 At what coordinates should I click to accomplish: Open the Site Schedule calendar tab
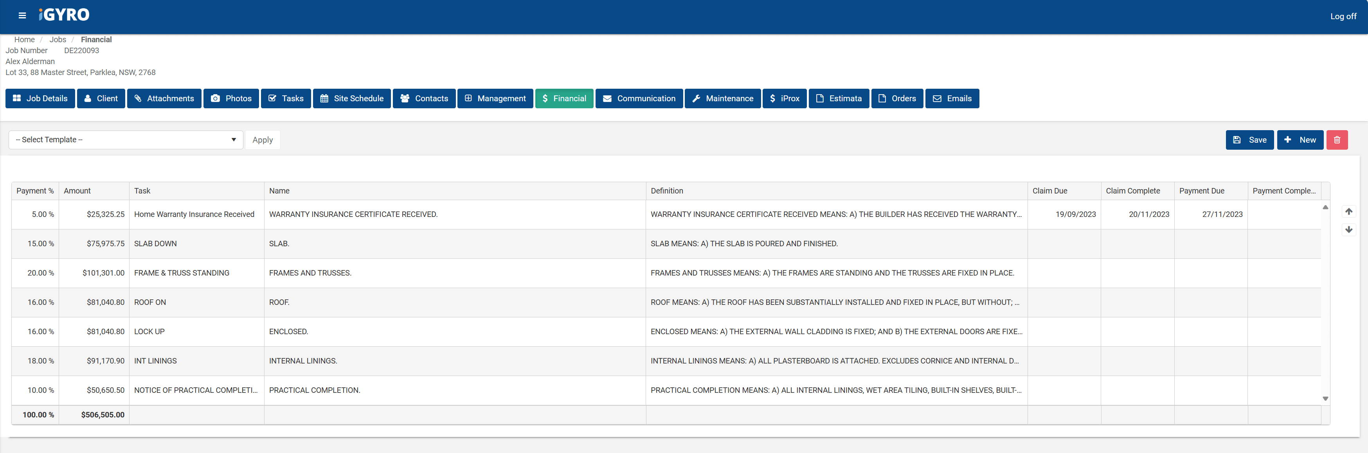(351, 98)
